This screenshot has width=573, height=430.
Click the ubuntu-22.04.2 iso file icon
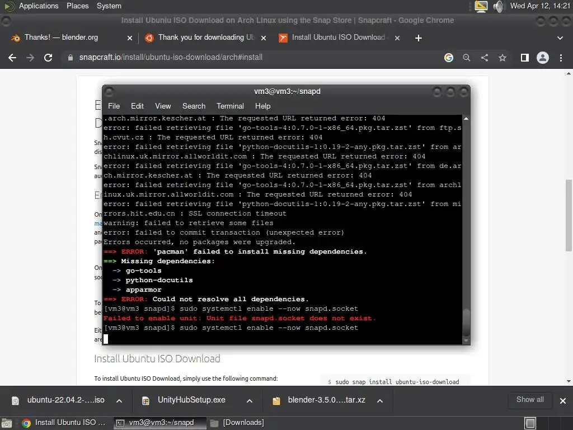pos(15,401)
